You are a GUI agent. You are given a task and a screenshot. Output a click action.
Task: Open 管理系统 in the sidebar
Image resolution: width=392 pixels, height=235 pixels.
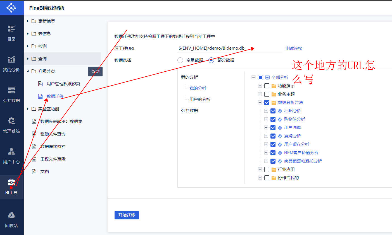(x=11, y=125)
